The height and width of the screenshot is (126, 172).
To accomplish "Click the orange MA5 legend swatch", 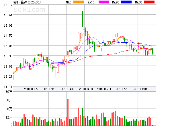I will coord(79,2).
